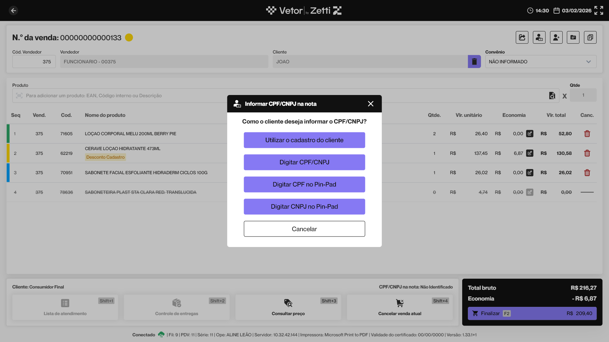Close the Informar CPF/CNPJ dialog
This screenshot has height=342, width=609.
coord(370,104)
